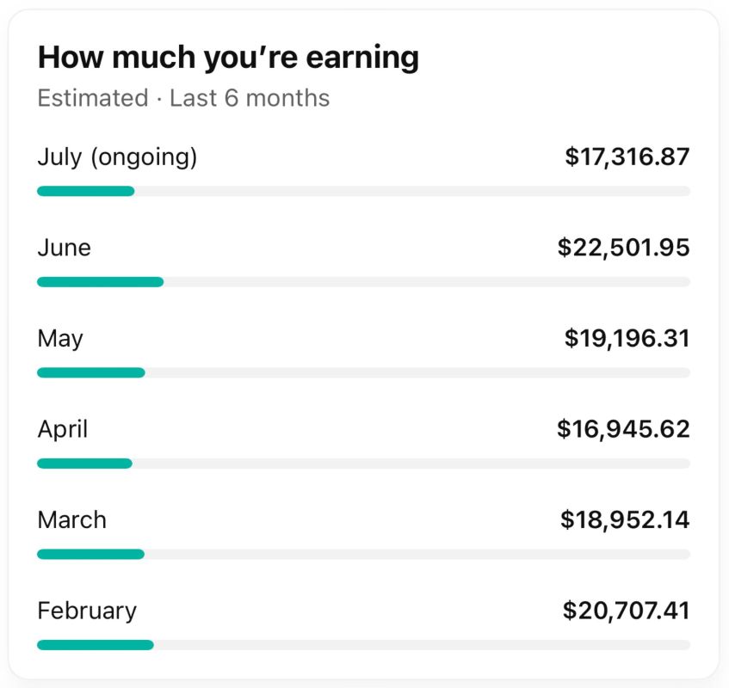729x688 pixels.
Task: Click the April month label
Action: (x=63, y=429)
